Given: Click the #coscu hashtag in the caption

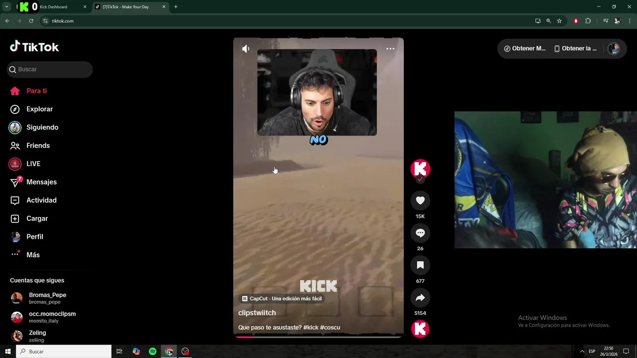Looking at the screenshot, I should coord(330,328).
